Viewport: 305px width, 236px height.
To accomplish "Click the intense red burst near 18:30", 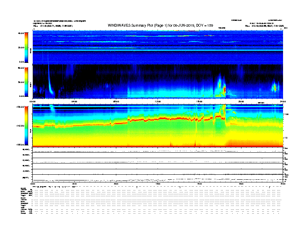I will coord(225,89).
